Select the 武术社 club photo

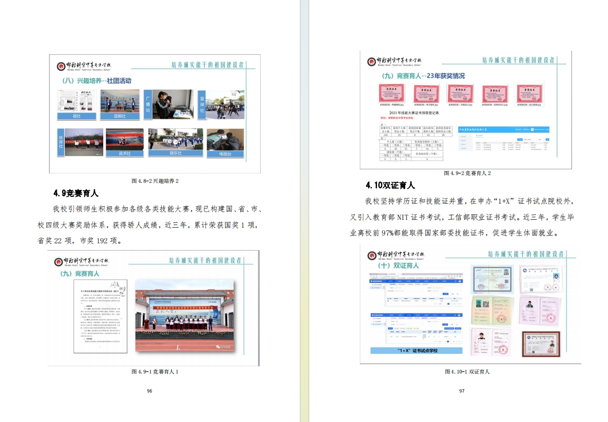click(x=125, y=143)
